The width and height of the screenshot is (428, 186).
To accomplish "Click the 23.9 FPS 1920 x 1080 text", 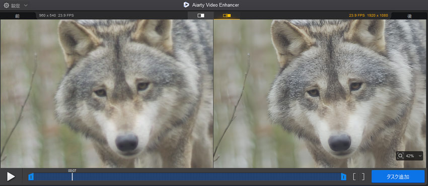I will point(368,16).
